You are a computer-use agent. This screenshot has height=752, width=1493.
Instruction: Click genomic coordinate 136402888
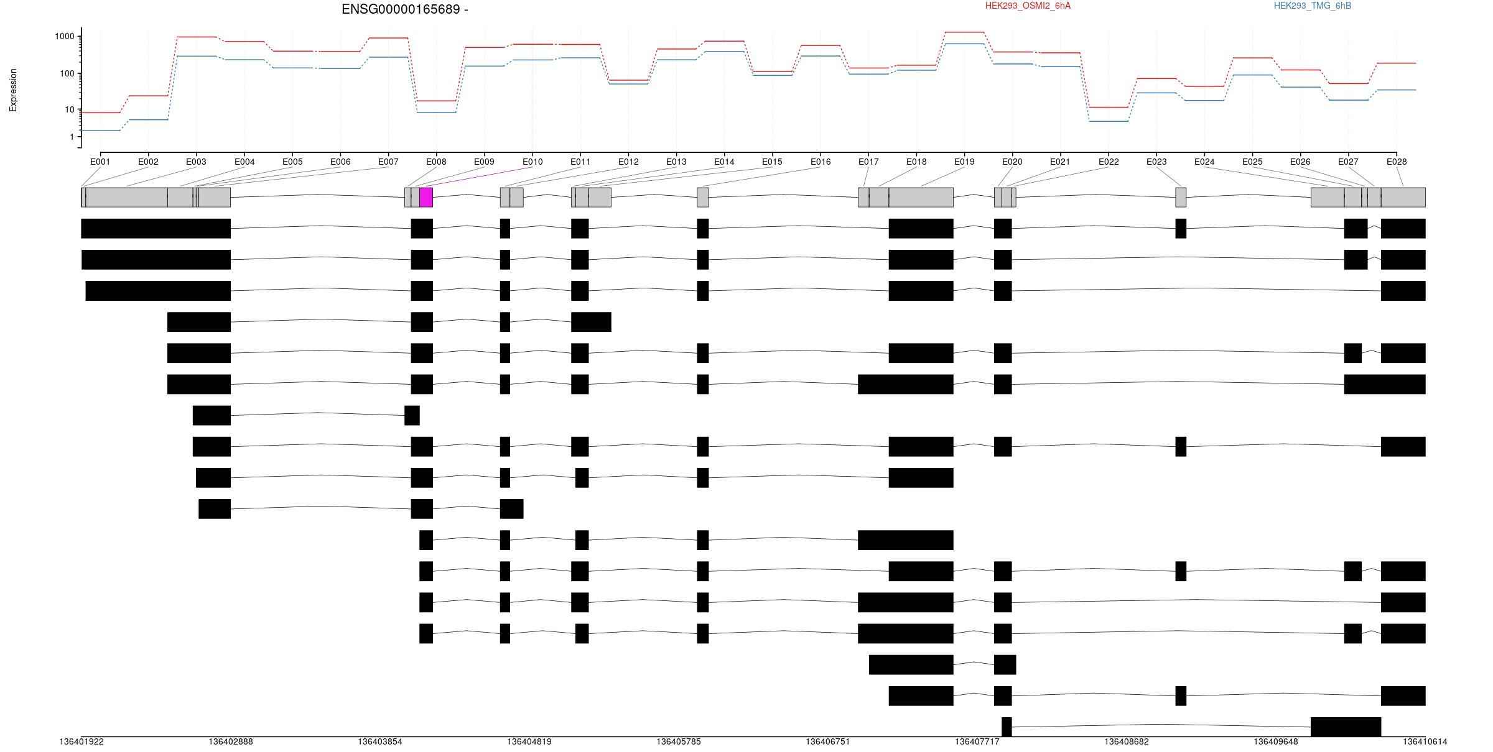coord(231,741)
